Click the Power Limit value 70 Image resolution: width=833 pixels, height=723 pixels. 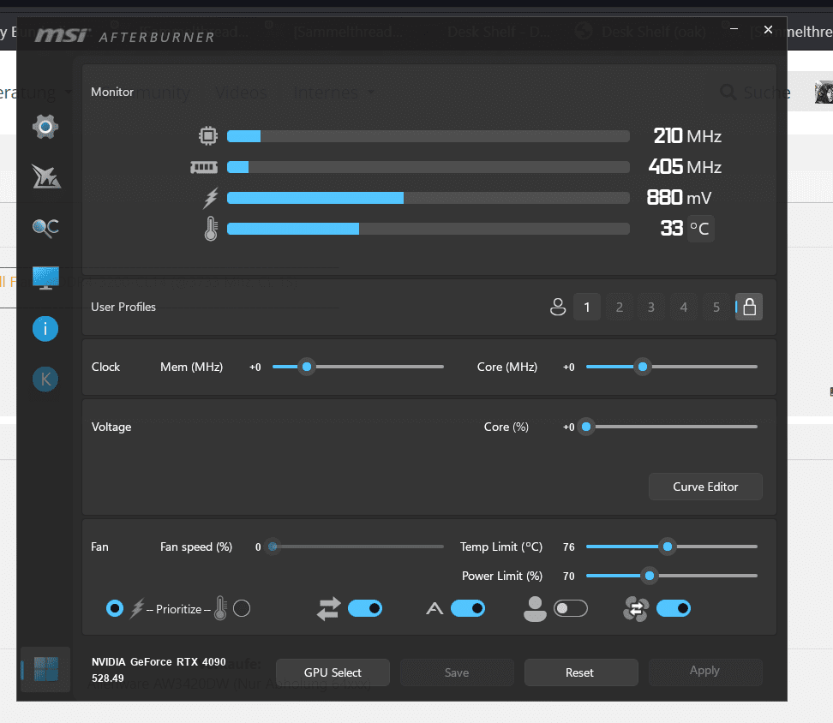point(569,576)
